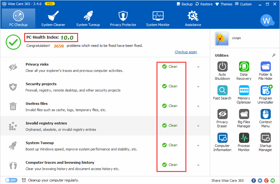The image size is (280, 184).
Task: Open the Themes option
Action: (224, 4)
